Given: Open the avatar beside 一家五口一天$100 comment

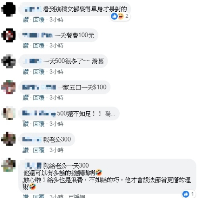Looking at the screenshot, I should pyautogui.click(x=8, y=87).
